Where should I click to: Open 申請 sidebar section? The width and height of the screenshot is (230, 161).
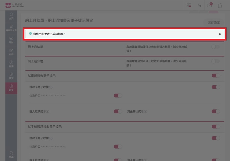pyautogui.click(x=11, y=52)
